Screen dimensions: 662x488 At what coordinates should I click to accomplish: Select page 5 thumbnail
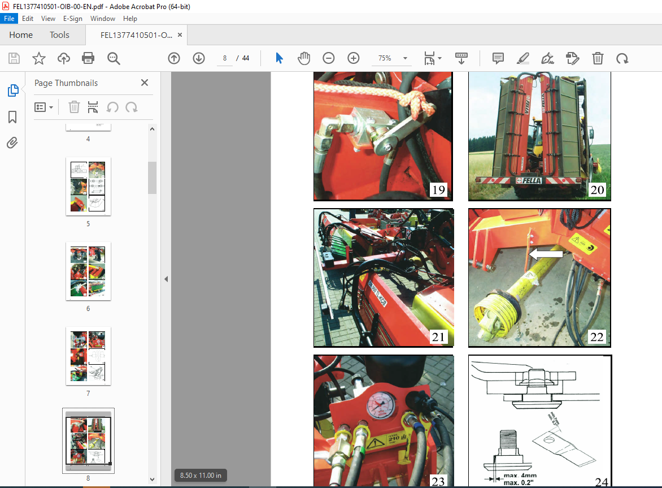point(88,187)
